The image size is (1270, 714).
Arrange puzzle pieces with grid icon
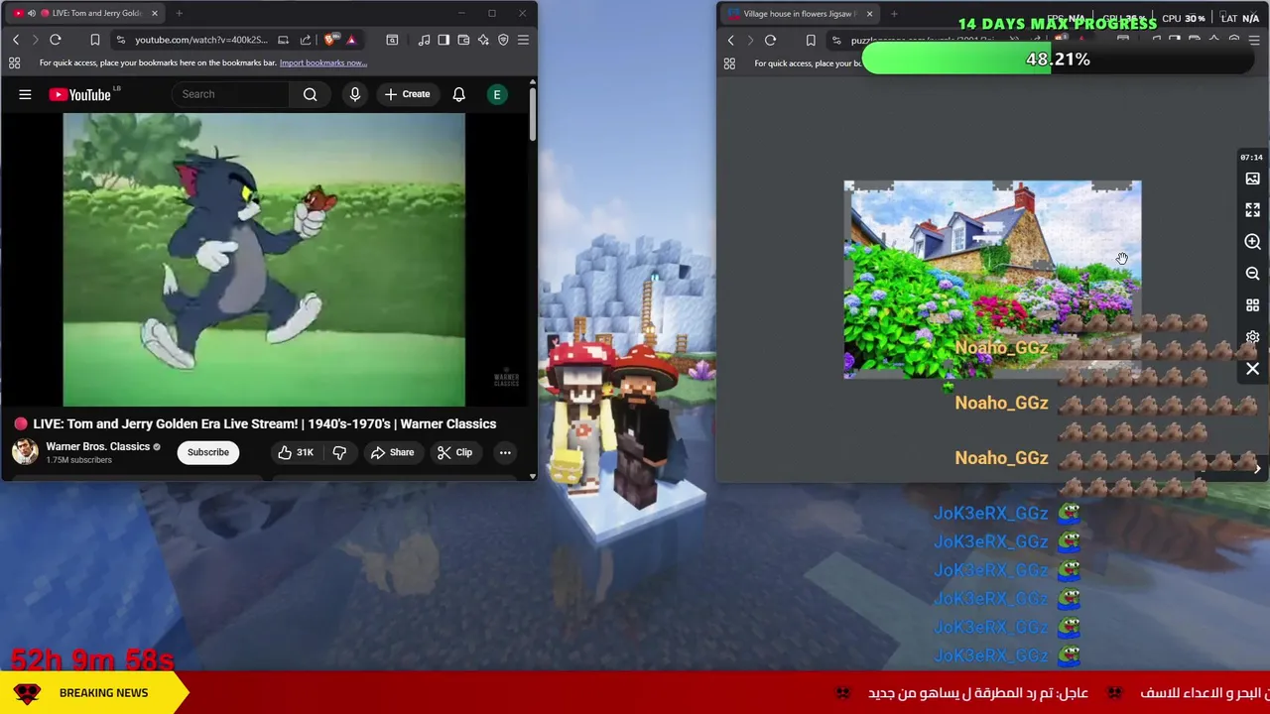tap(1252, 305)
